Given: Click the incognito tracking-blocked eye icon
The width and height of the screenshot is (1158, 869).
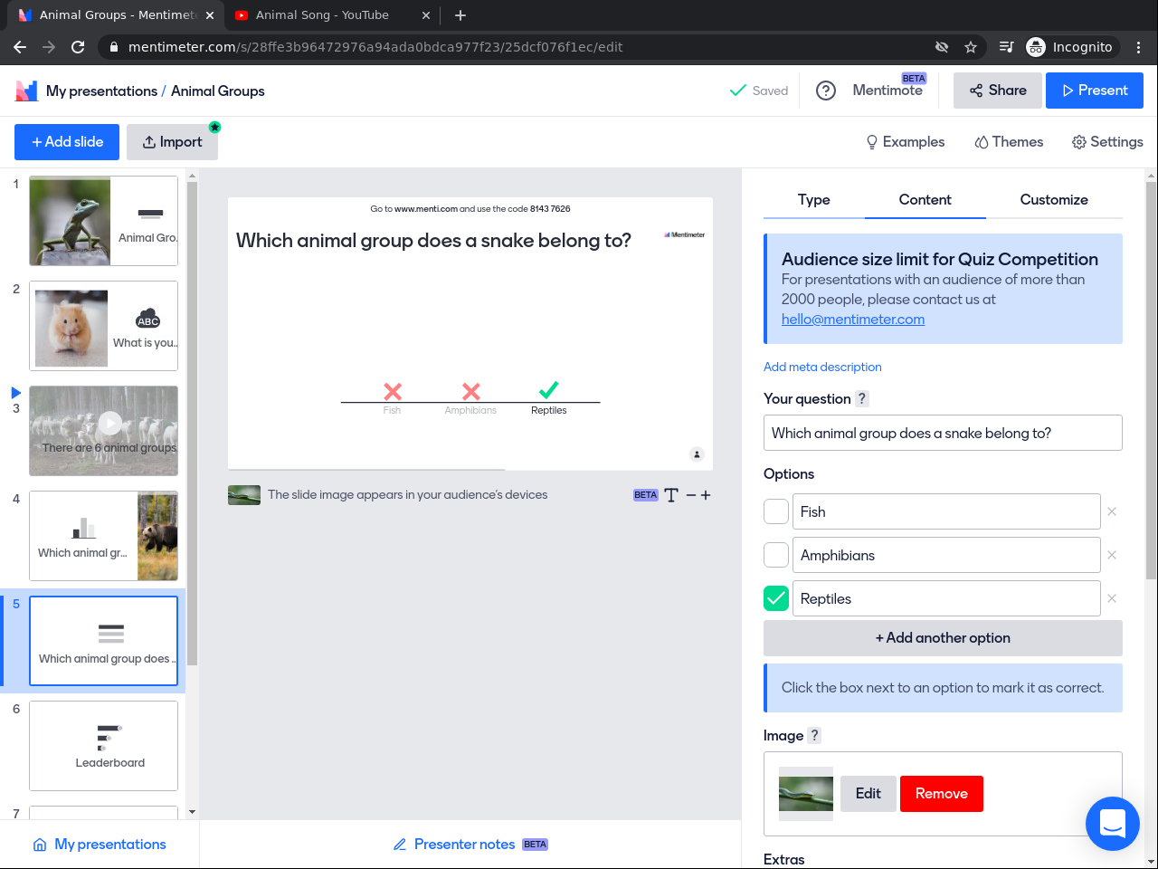Looking at the screenshot, I should 942,47.
